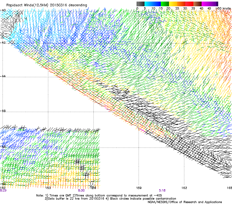Click the longitude label 156
The image size is (232, 204).
click(93, 188)
